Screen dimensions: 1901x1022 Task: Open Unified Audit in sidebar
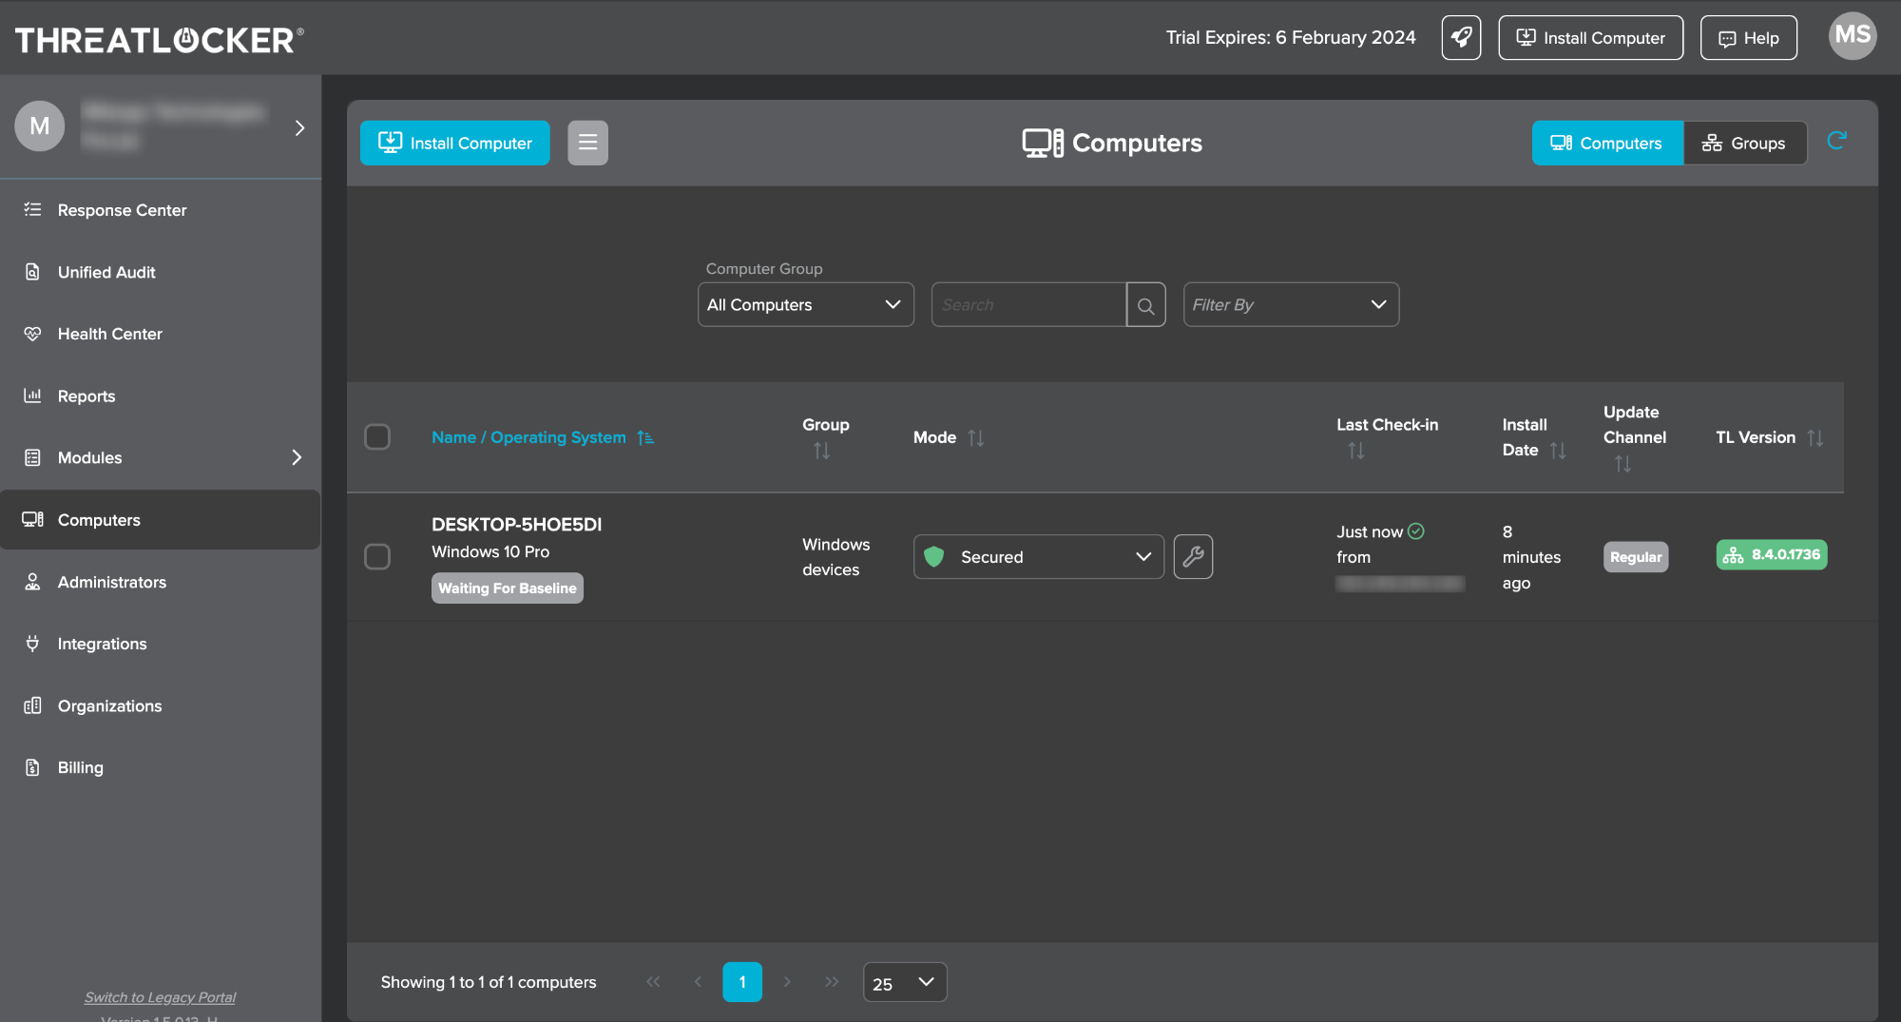tap(161, 273)
